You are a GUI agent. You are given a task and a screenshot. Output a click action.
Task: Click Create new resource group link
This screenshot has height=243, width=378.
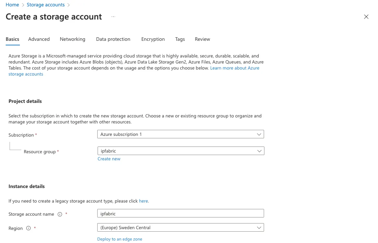pos(109,159)
